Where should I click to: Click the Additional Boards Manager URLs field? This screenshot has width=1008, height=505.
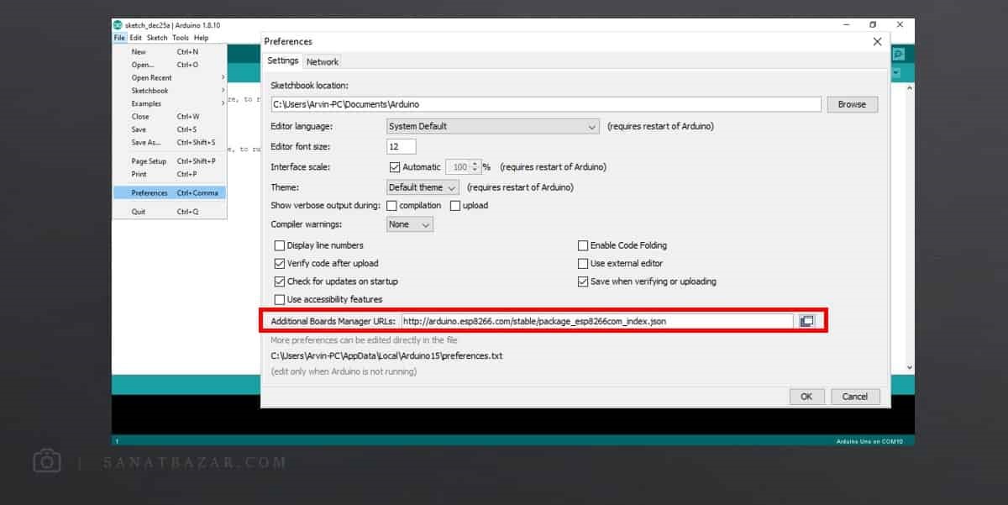coord(596,321)
